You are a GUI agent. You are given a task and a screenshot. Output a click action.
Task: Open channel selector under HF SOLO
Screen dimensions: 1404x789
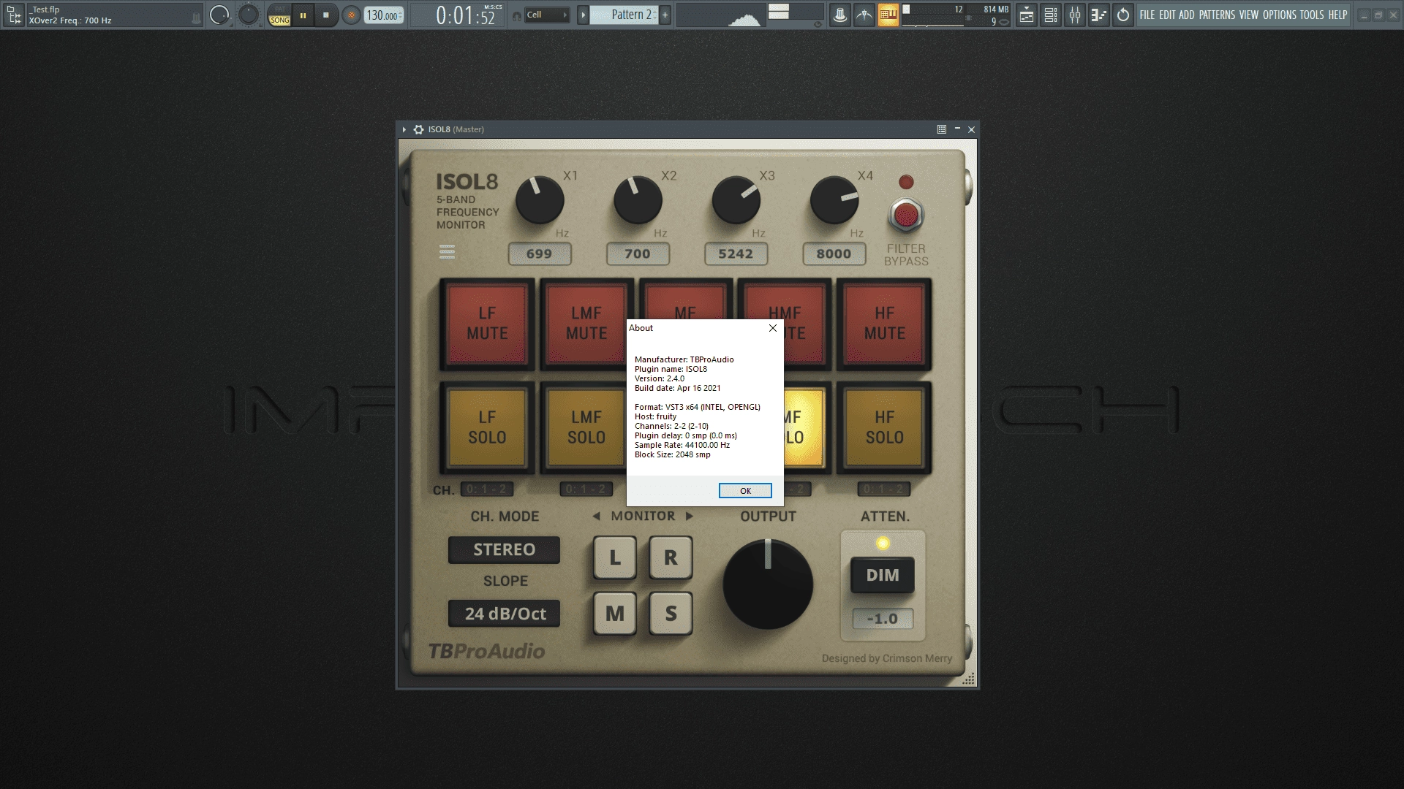coord(884,489)
